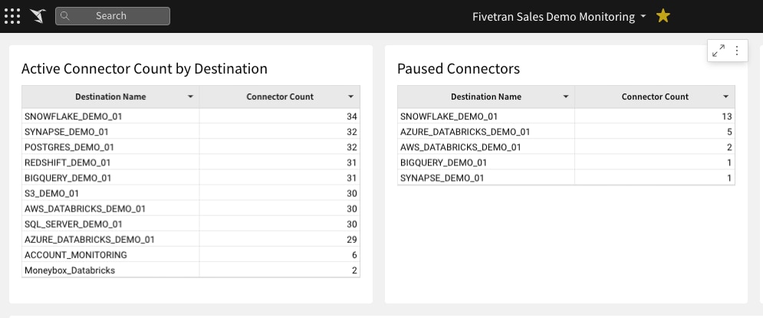Click into the Search input field
This screenshot has width=763, height=318.
pos(113,16)
